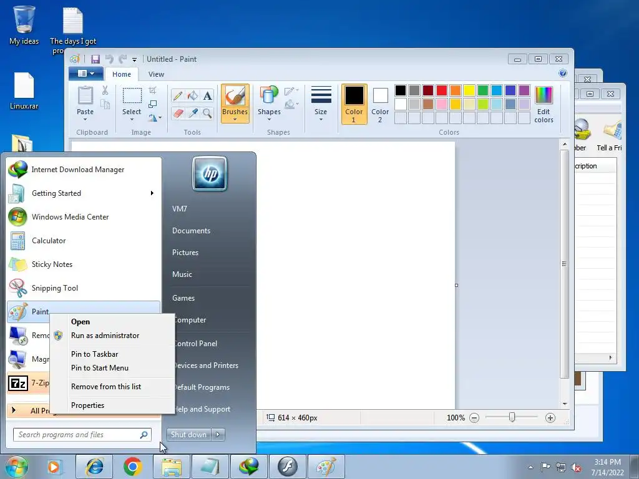Pick the red color in the palette
The image size is (639, 479).
442,90
